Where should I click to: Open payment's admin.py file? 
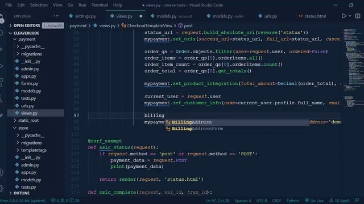coord(30,69)
